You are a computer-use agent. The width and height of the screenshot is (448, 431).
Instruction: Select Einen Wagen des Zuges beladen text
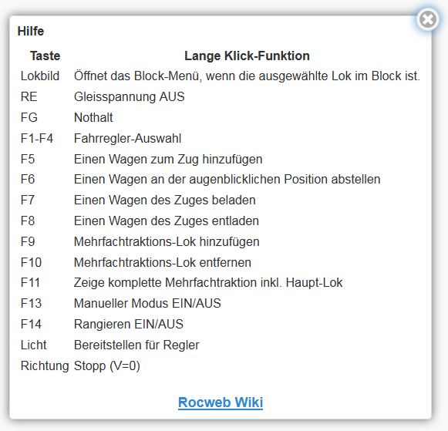(164, 200)
